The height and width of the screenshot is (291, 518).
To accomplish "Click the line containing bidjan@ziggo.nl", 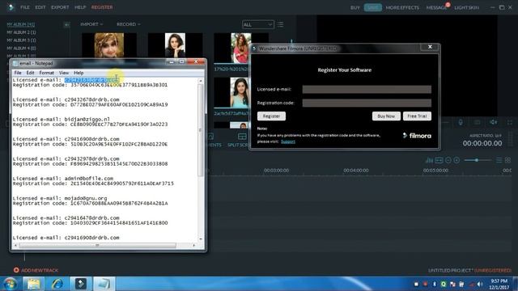I will [x=62, y=119].
